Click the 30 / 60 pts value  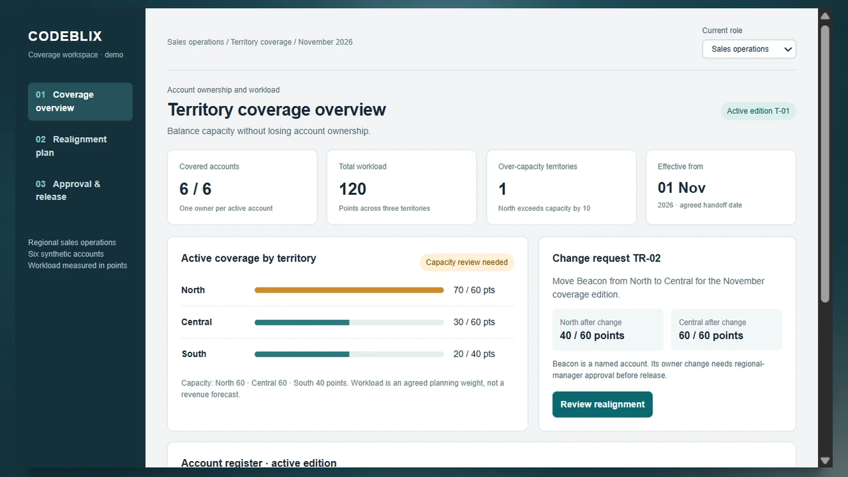coord(474,322)
